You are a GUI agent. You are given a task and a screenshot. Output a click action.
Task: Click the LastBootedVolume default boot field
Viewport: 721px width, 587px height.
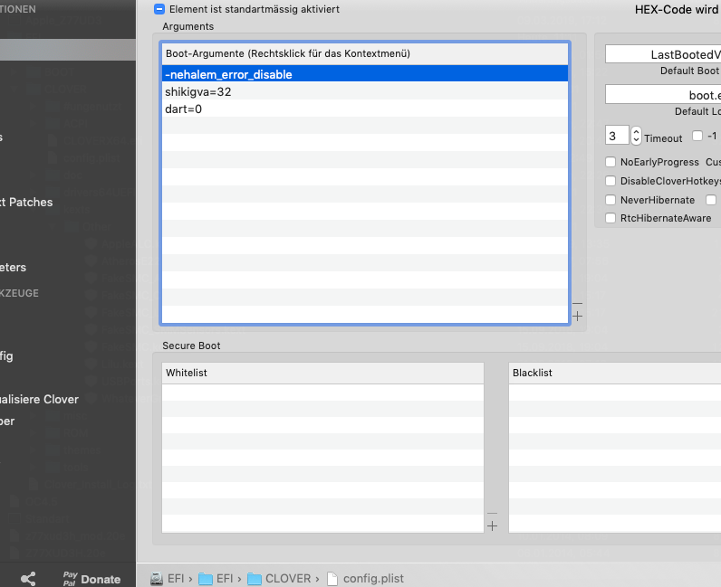tap(663, 54)
